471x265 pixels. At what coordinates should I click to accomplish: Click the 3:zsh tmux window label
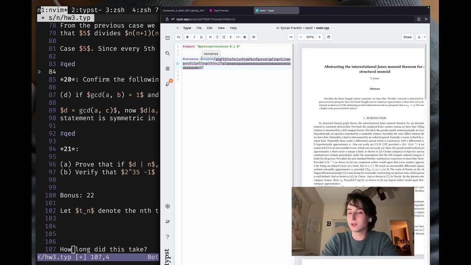coord(115,10)
